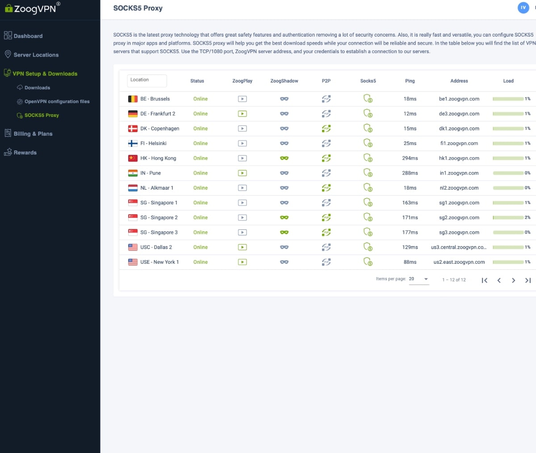Click the load bar for SG - Singapore 2
Viewport: 536px width, 453px height.
coord(508,218)
